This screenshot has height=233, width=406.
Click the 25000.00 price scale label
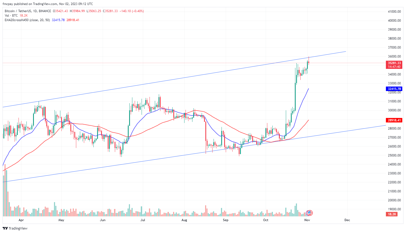tap(394, 155)
